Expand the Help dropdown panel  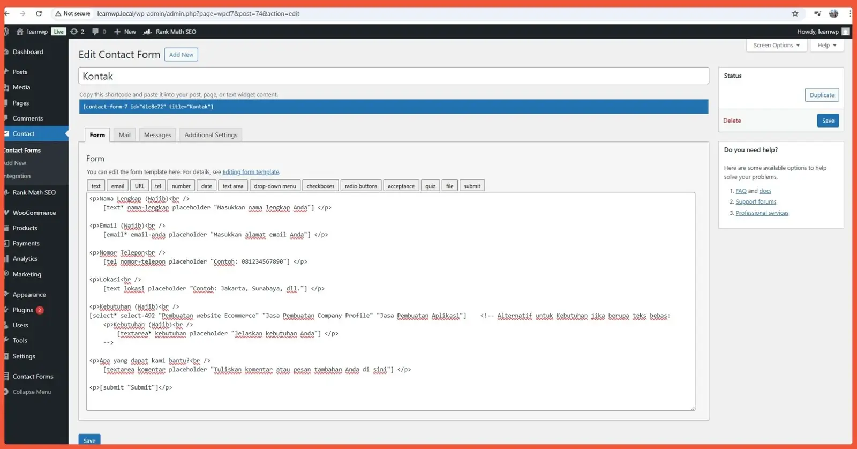[826, 45]
